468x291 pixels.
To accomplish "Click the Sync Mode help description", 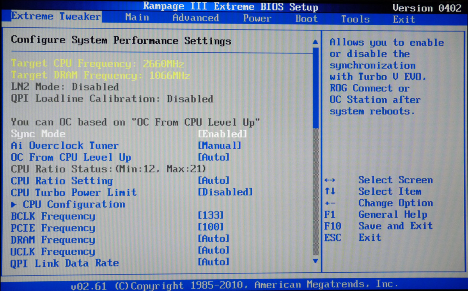I will pyautogui.click(x=387, y=77).
